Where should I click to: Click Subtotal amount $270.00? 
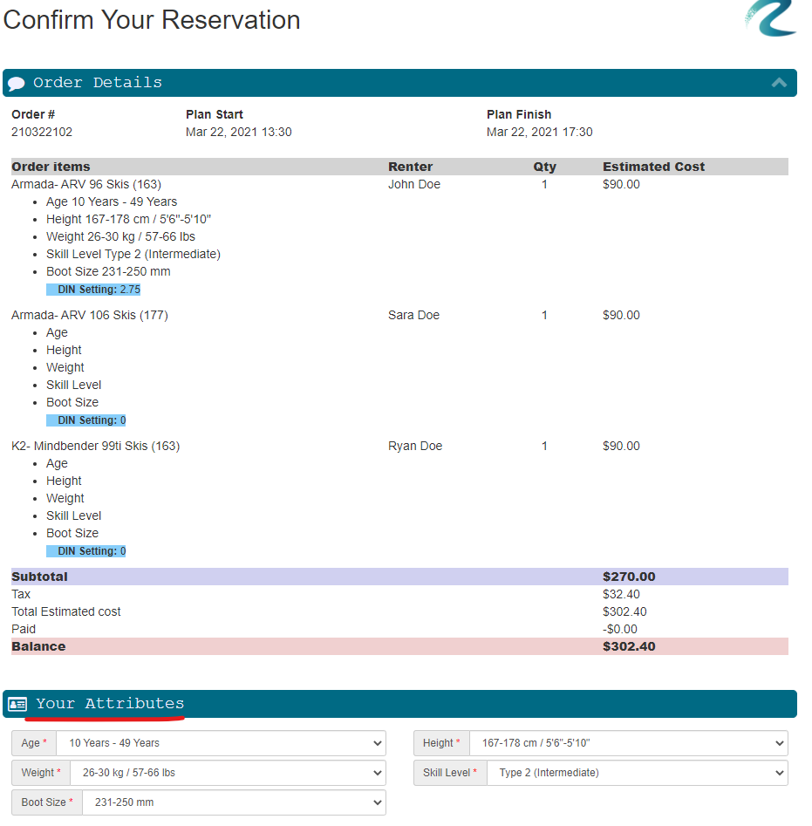point(629,577)
